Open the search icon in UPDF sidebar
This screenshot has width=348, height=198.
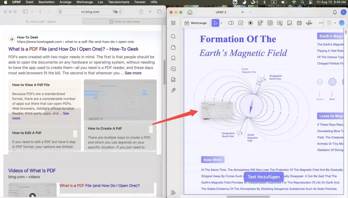(173, 37)
